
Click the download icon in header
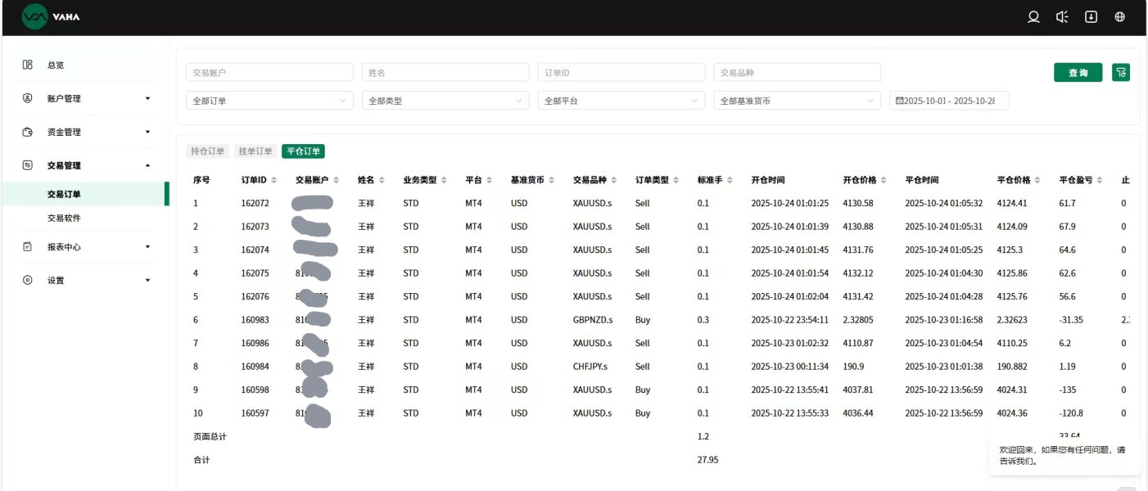coord(1091,17)
